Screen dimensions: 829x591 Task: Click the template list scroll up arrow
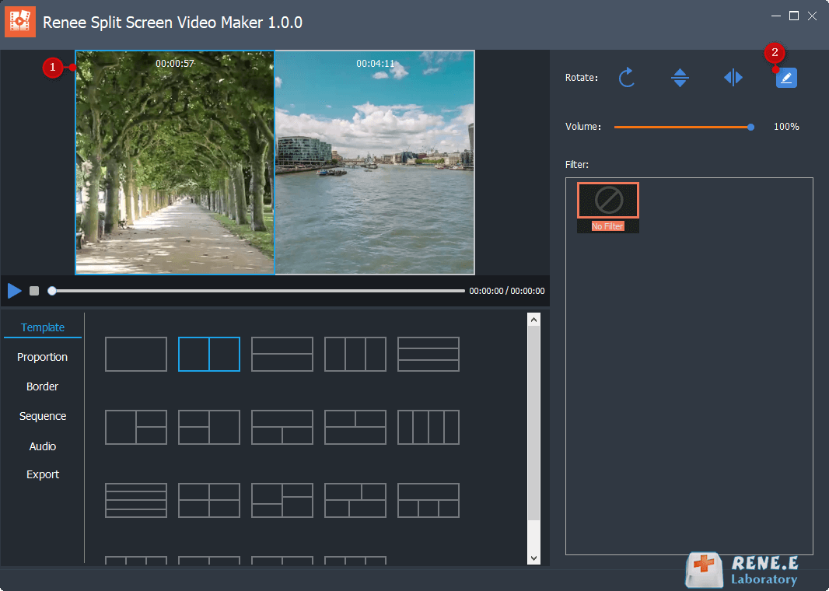533,320
